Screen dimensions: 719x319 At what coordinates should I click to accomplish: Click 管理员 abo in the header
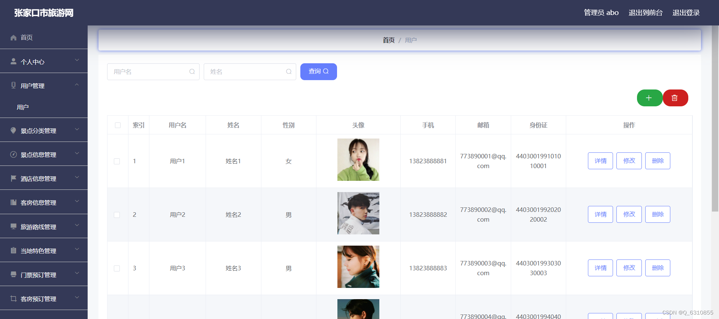click(x=601, y=13)
